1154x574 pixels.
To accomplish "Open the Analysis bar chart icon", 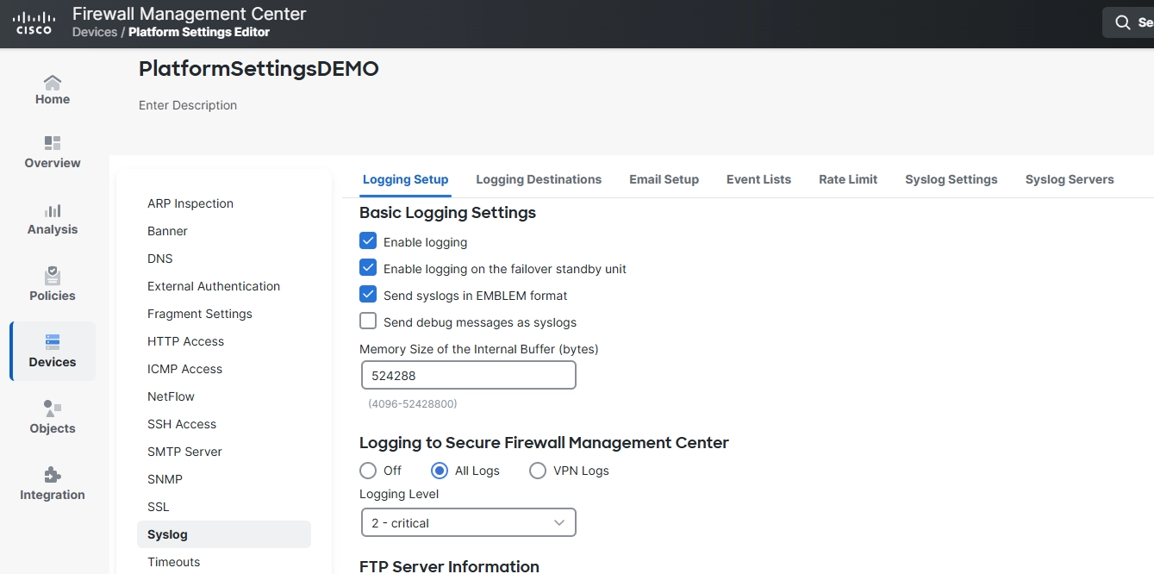I will coord(53,210).
